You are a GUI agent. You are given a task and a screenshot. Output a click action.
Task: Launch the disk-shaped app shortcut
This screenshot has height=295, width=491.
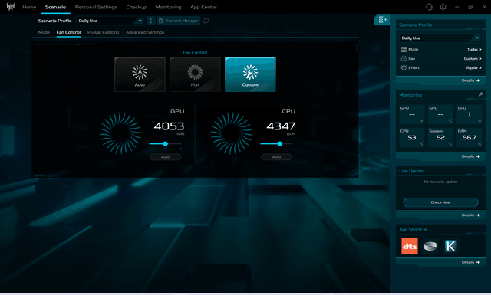(430, 246)
